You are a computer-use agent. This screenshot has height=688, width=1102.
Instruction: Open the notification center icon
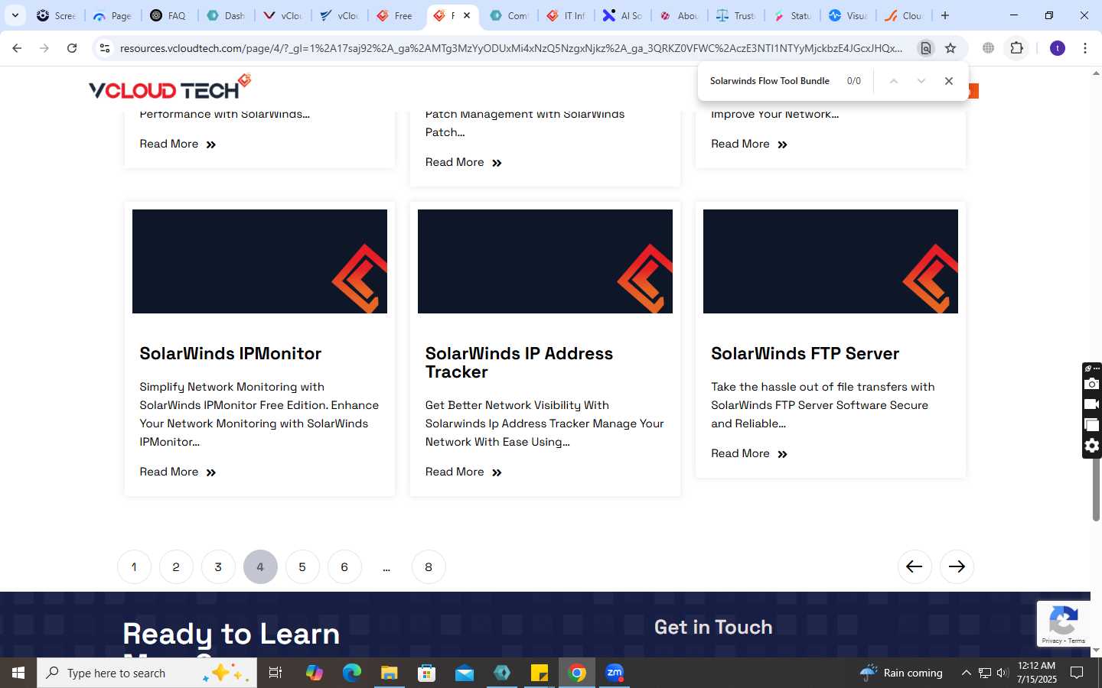click(x=1077, y=673)
